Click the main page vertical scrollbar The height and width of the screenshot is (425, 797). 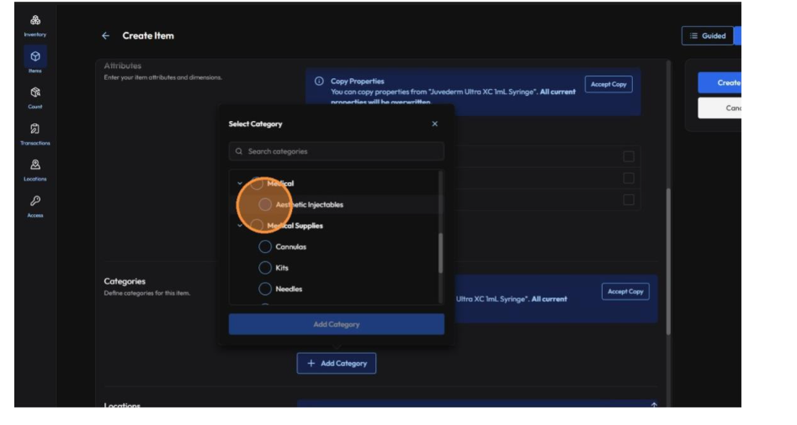point(668,261)
